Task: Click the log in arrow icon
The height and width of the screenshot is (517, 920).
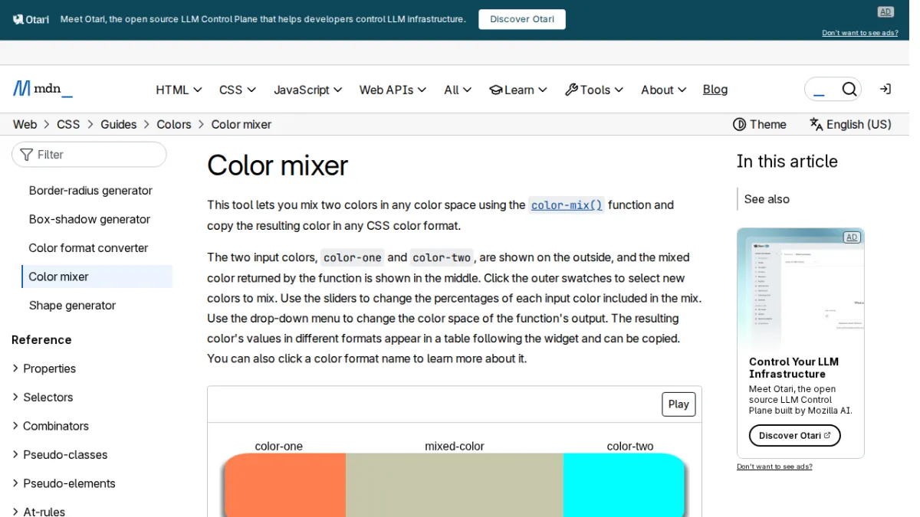Action: 885,89
